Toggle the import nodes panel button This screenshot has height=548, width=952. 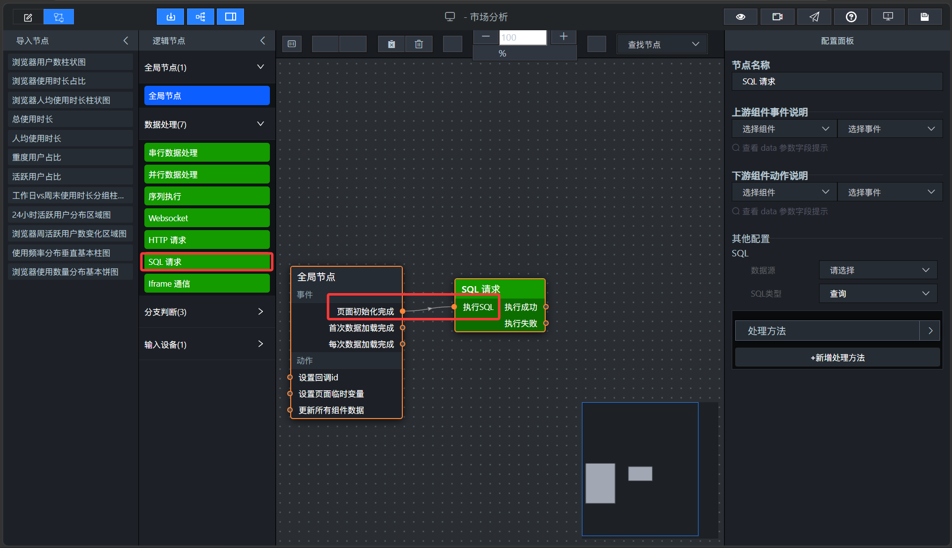tap(171, 17)
